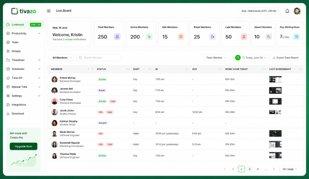This screenshot has width=309, height=179.
Task: Select current page 2 in pagination
Action: click(241, 169)
